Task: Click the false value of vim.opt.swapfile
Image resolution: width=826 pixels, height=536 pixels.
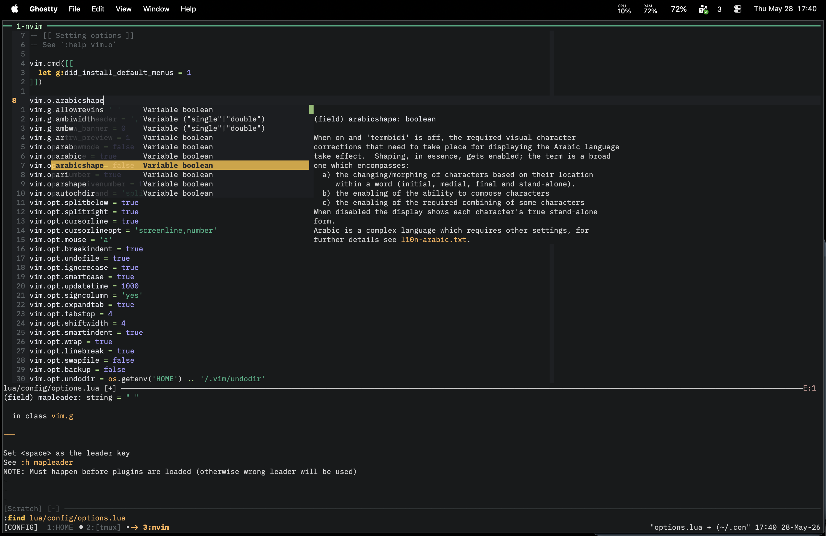Action: [x=123, y=360]
